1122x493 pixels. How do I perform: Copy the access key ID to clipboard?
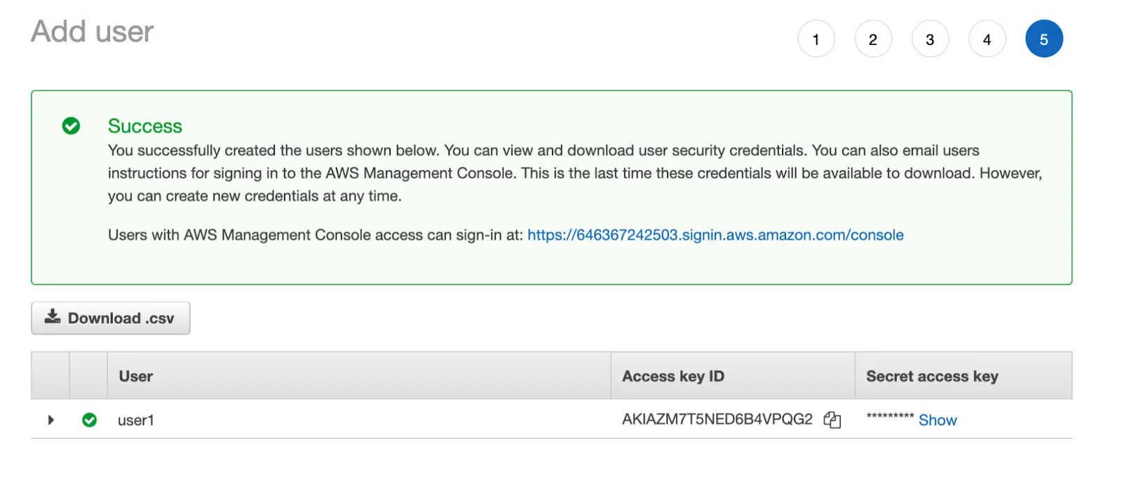[x=832, y=419]
